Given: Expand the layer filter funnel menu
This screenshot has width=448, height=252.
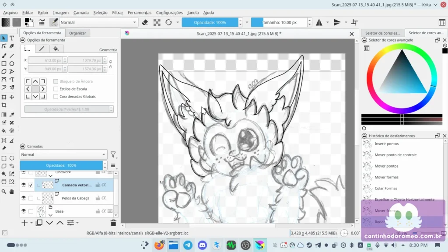Looking at the screenshot, I should coord(113,154).
